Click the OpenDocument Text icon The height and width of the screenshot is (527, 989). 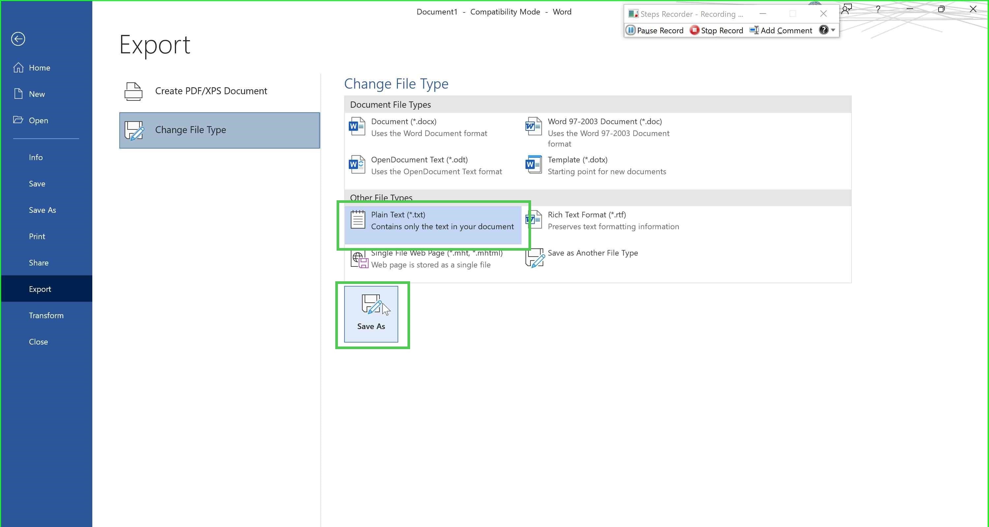click(x=357, y=165)
